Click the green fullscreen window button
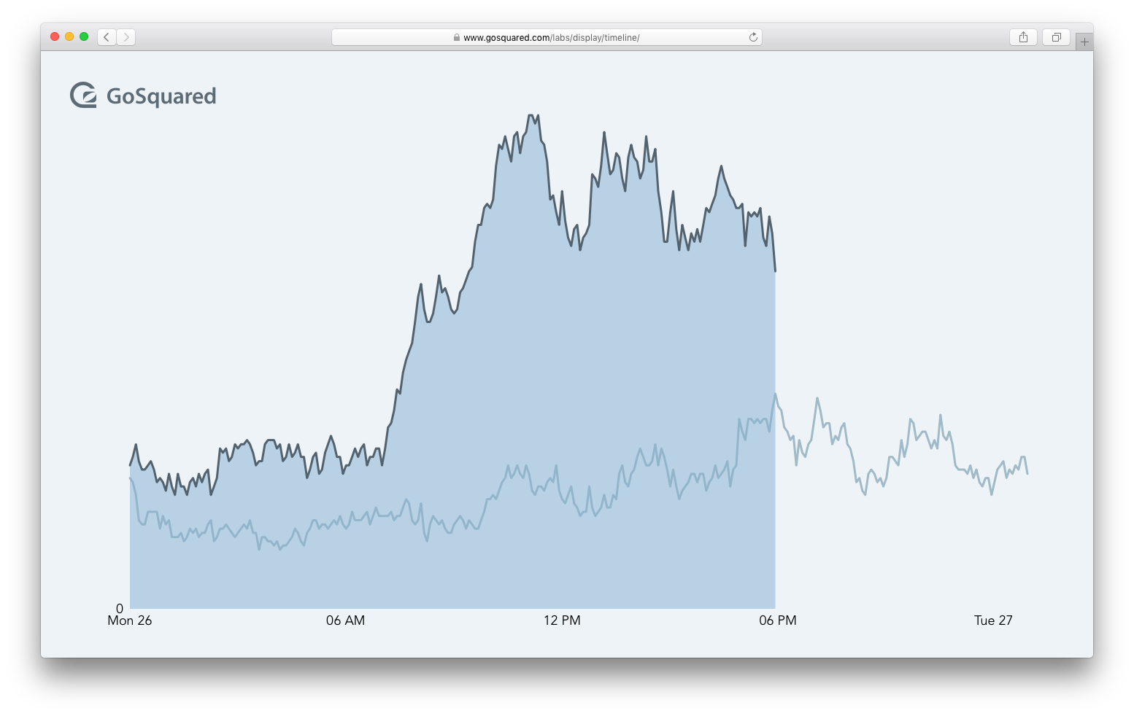The height and width of the screenshot is (716, 1134). (84, 36)
